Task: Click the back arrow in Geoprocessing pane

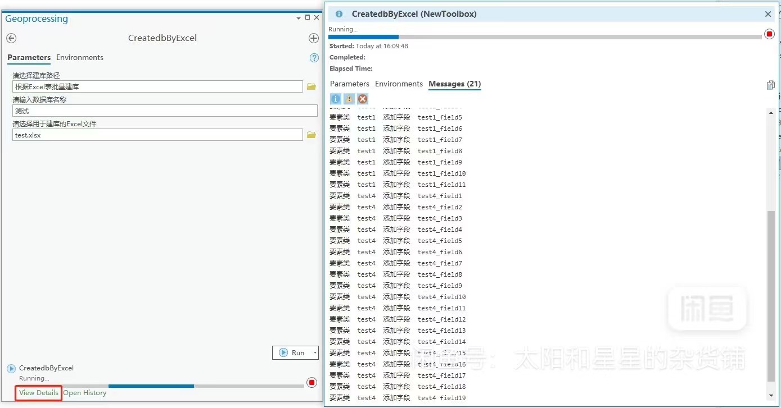Action: [x=11, y=38]
